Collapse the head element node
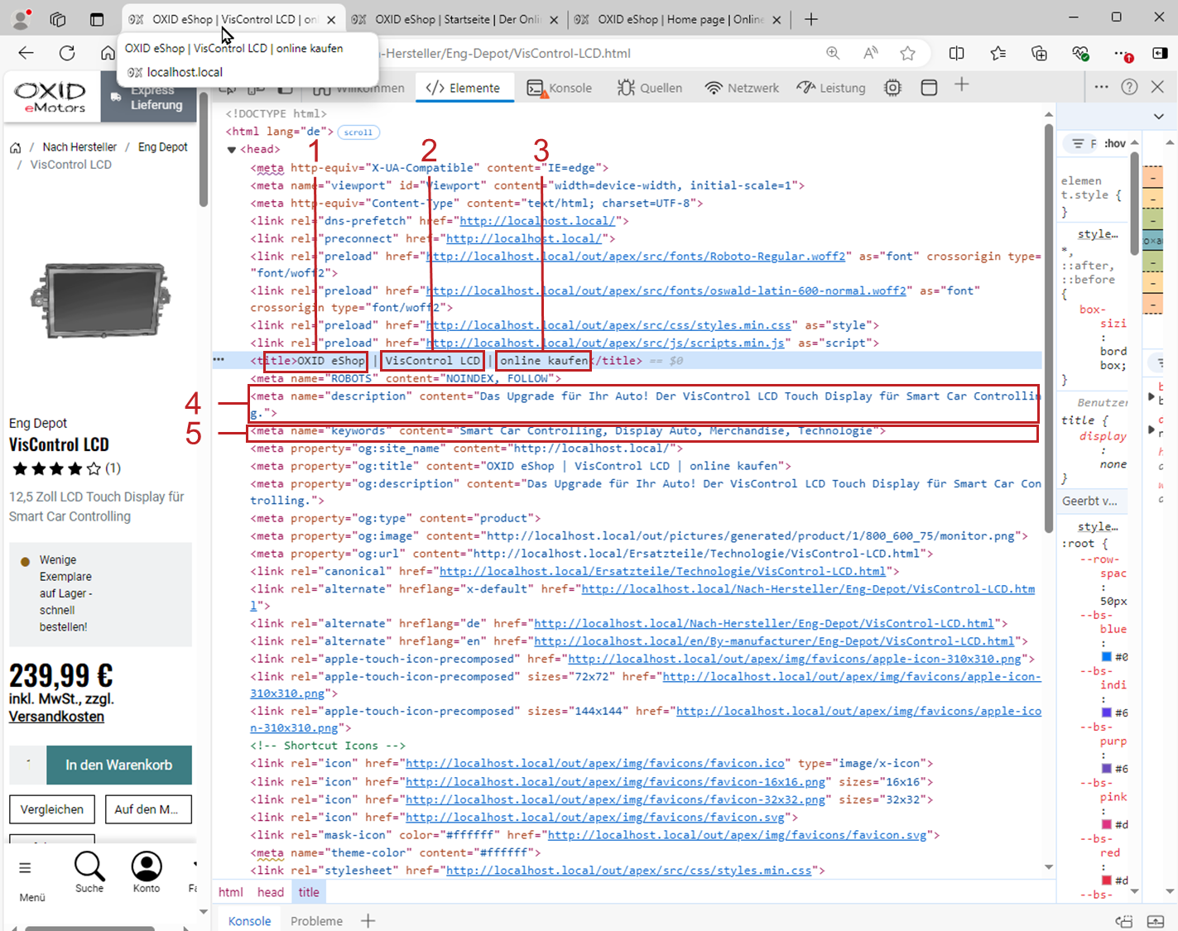The image size is (1178, 931). click(x=232, y=150)
